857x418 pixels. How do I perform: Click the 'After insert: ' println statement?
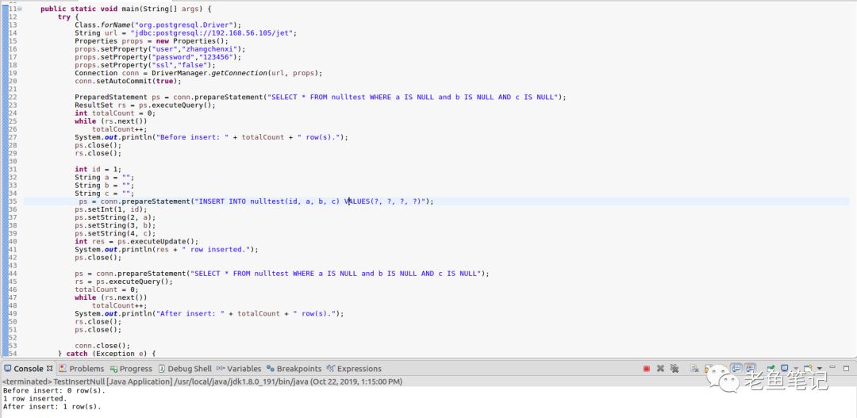point(209,313)
